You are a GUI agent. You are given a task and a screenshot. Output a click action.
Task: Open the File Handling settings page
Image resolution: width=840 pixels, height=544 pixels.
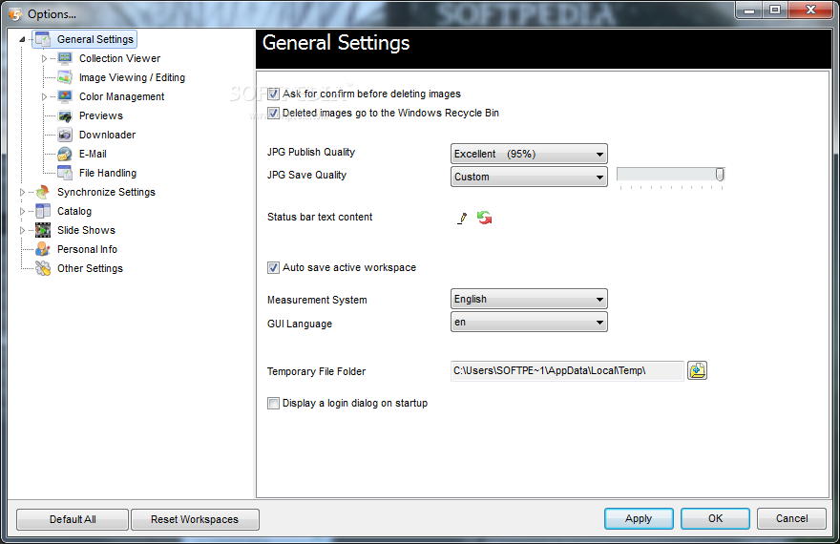click(107, 173)
